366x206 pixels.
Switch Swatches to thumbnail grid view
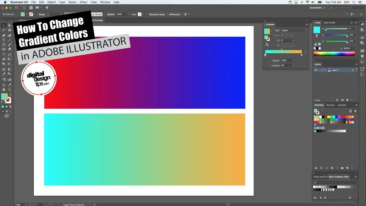pos(355,111)
